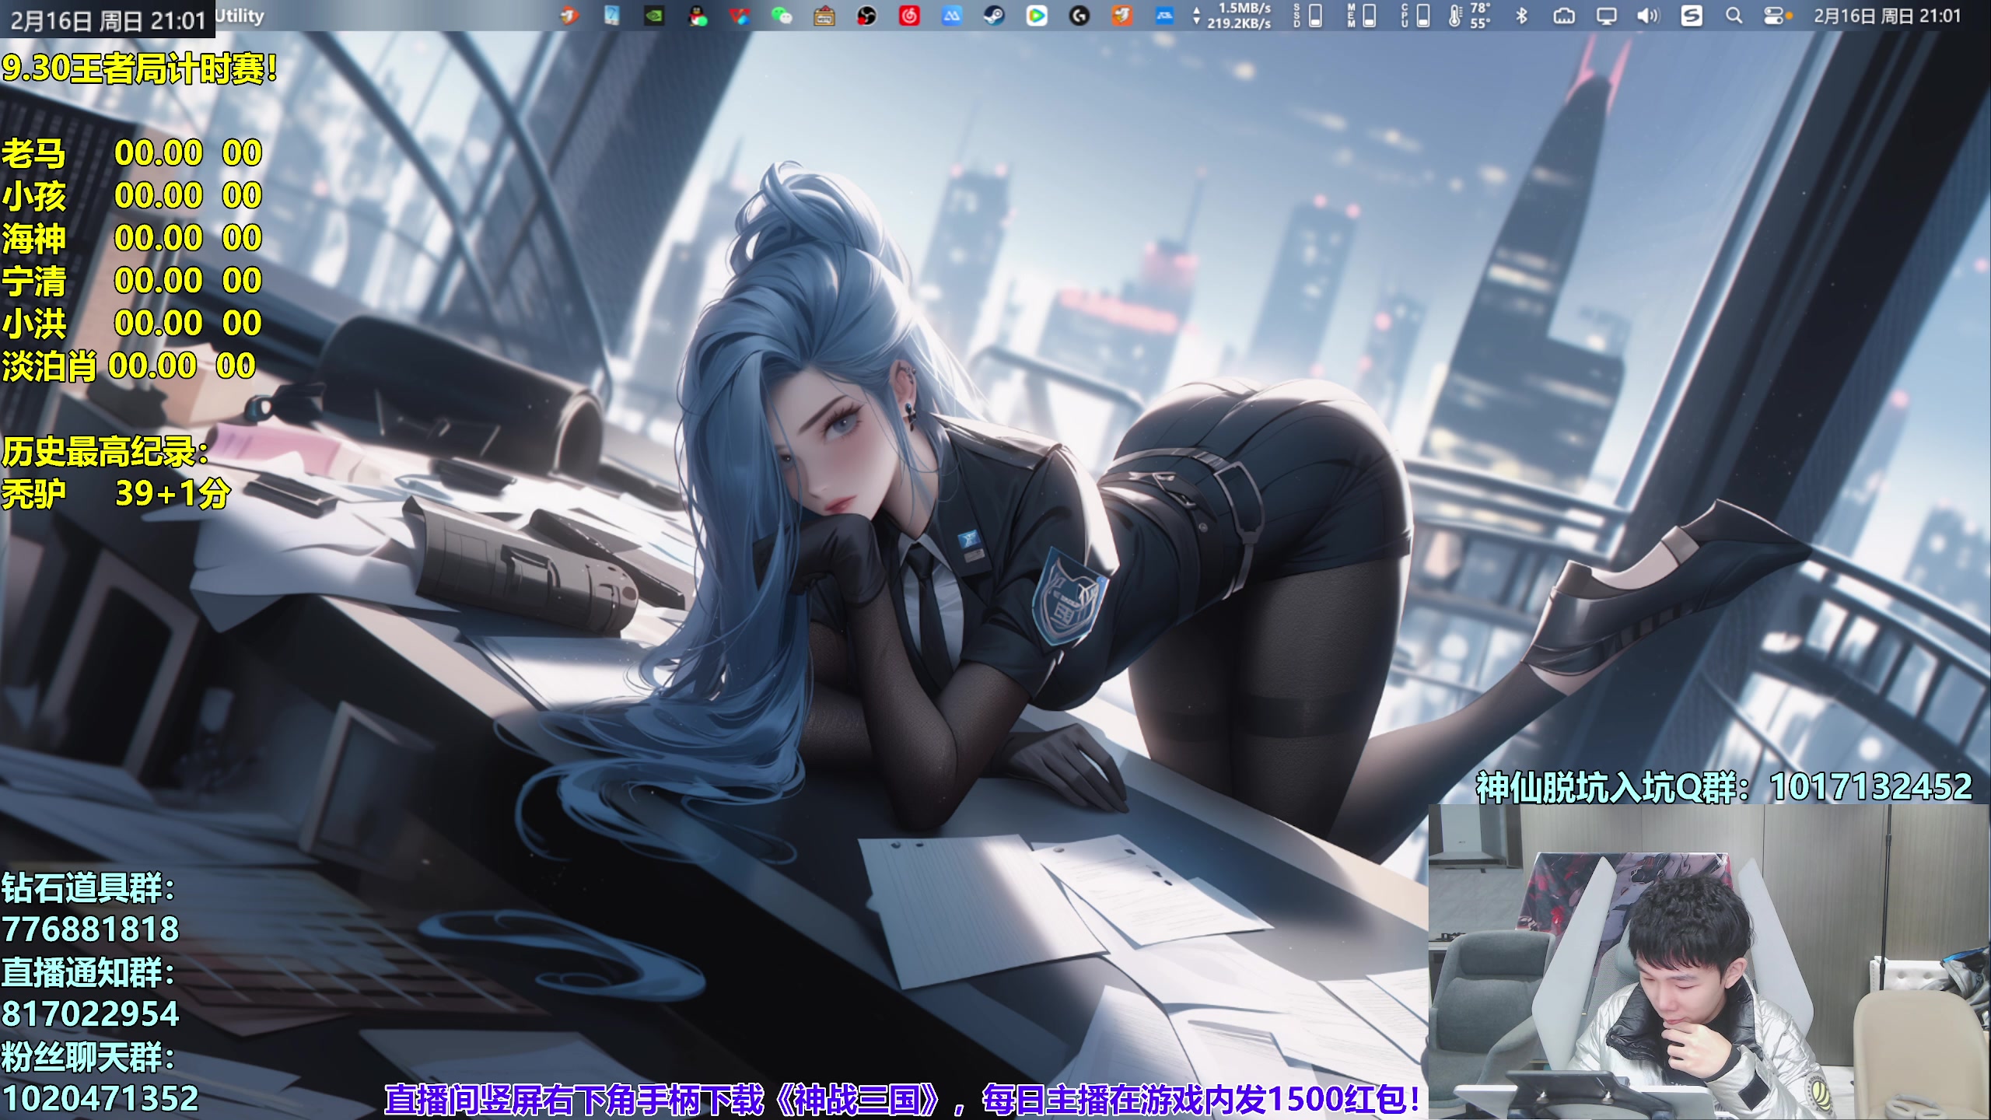
Task: Click the menu bar clock 2月16日 周日 21:01
Action: pyautogui.click(x=1887, y=16)
